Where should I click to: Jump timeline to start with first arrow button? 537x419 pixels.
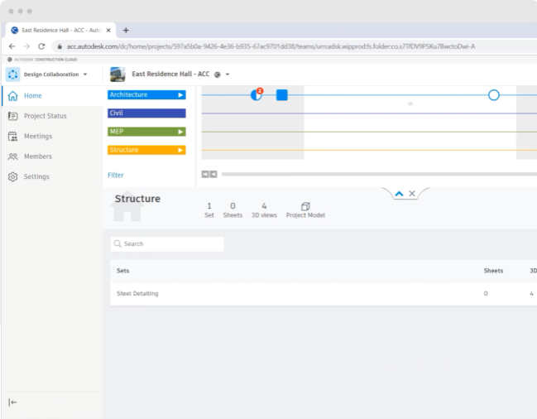(205, 175)
